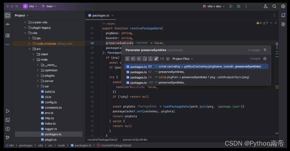Open Code With Me user icon
The image size is (290, 151).
click(265, 6)
